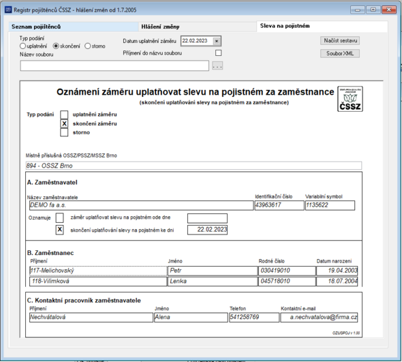Select employee row '118-Vilimková'
This screenshot has height=362, width=402.
tap(98, 281)
